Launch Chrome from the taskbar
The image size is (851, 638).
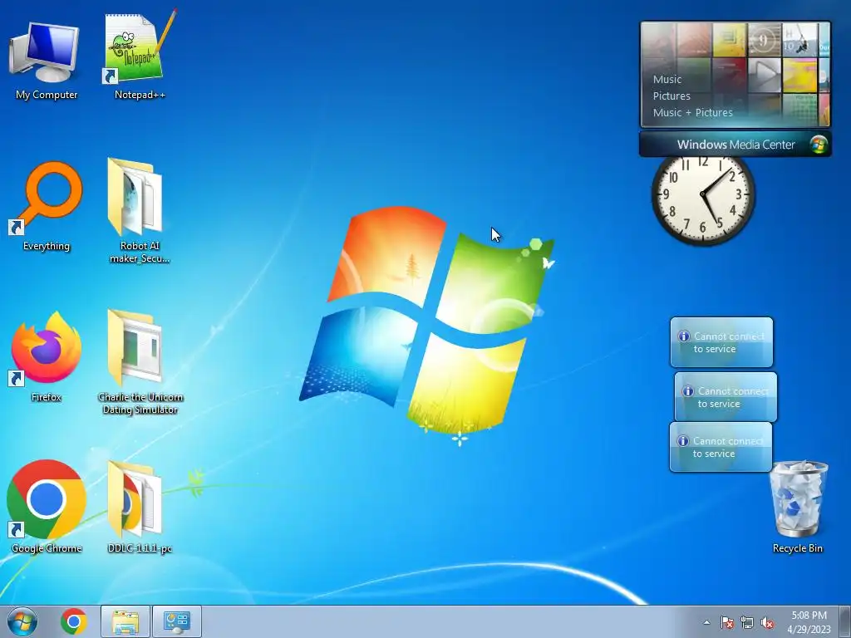pyautogui.click(x=74, y=621)
